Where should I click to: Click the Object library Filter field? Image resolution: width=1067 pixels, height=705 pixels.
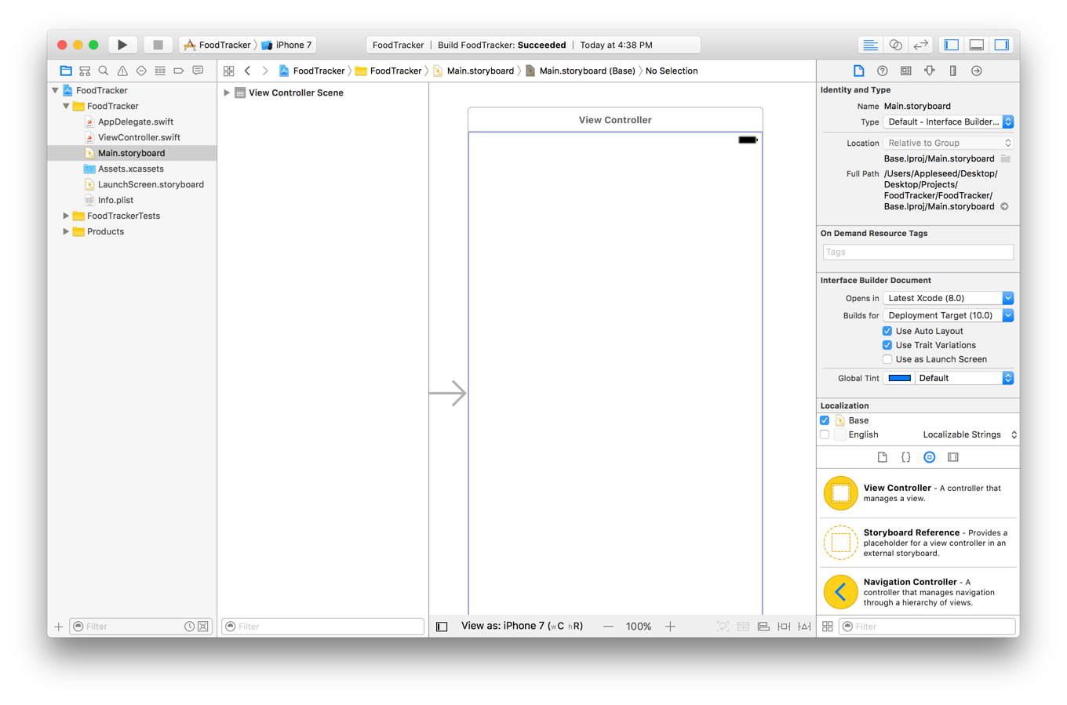pyautogui.click(x=927, y=627)
